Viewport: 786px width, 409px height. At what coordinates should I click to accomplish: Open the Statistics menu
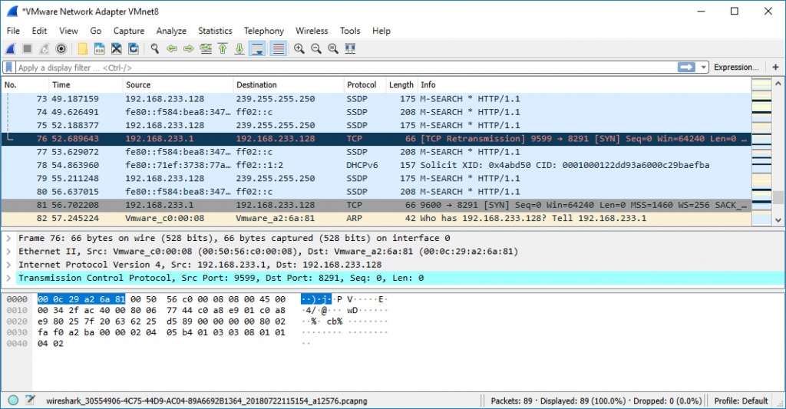tap(215, 31)
